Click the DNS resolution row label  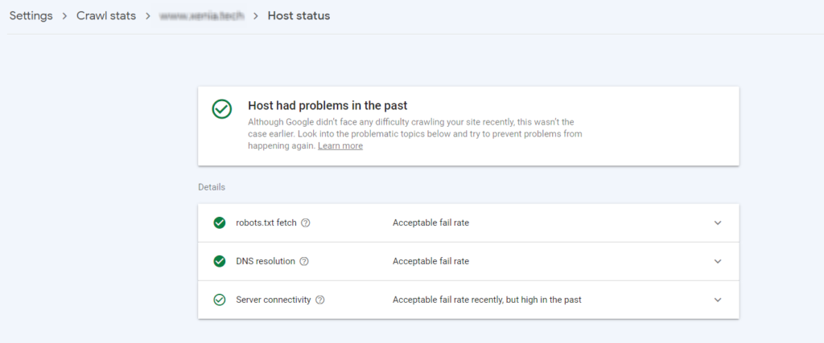266,261
